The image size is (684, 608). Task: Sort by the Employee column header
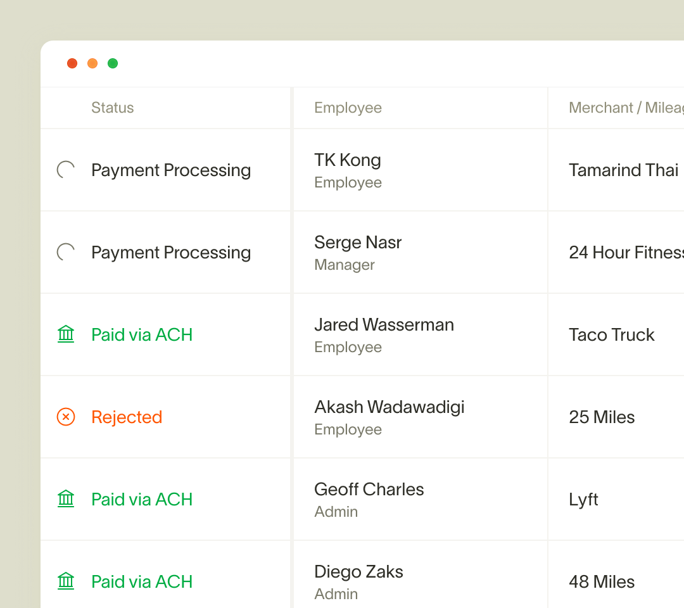348,108
